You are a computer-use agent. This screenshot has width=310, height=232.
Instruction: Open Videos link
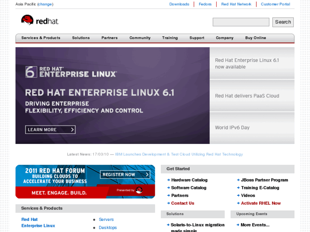click(x=248, y=195)
